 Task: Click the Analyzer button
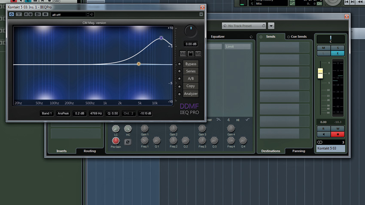coord(191,93)
